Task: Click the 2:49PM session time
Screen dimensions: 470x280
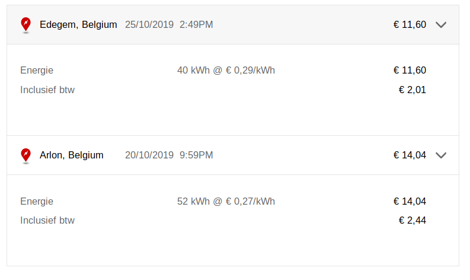Action: pos(196,24)
